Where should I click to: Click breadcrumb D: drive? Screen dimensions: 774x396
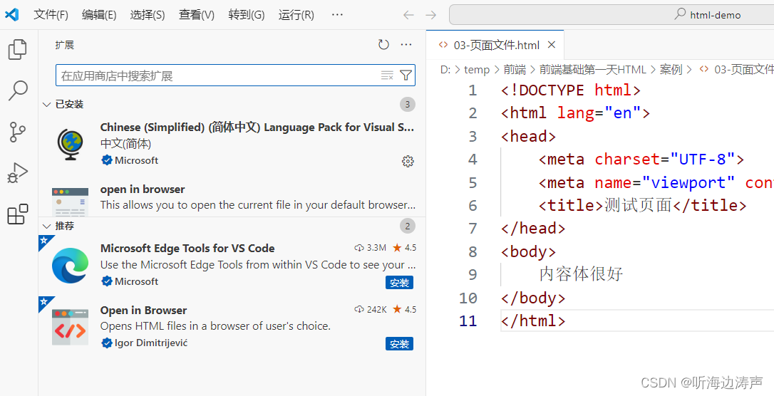[x=445, y=70]
